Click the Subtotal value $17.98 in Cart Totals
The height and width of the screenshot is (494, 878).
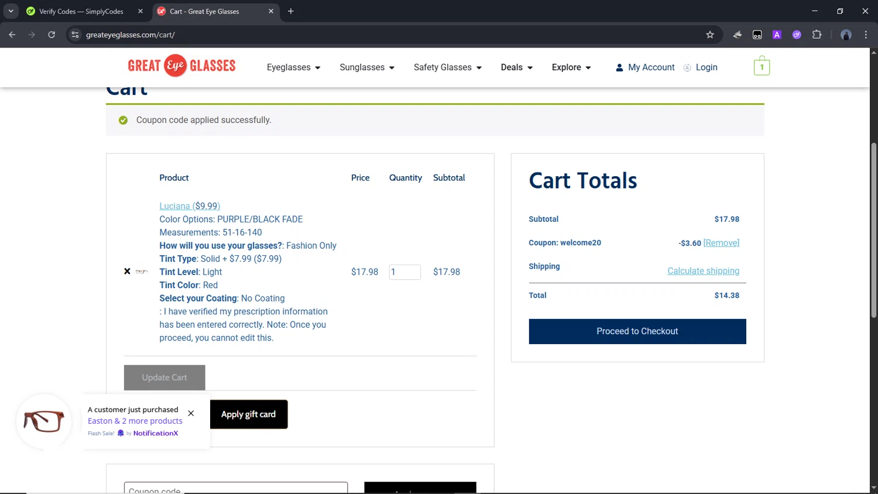(x=726, y=219)
